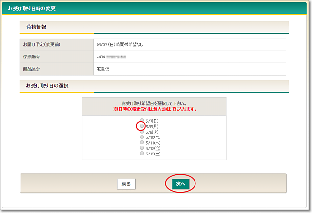Select the 5/10(水) radio button
The image size is (312, 213).
pos(142,137)
